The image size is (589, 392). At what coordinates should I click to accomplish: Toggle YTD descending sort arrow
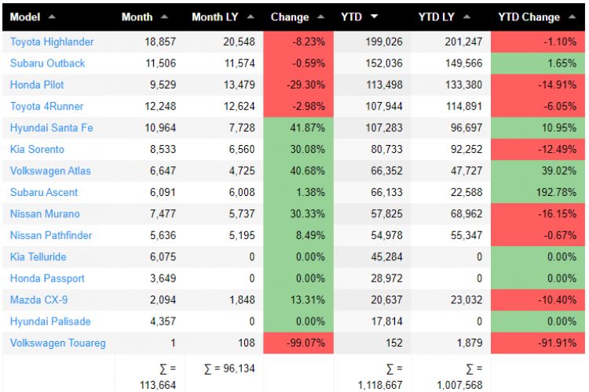374,17
